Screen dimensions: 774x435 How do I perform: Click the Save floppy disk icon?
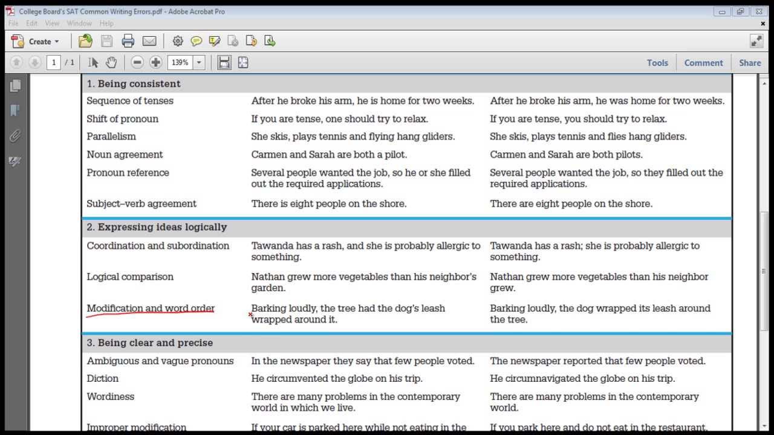[107, 41]
